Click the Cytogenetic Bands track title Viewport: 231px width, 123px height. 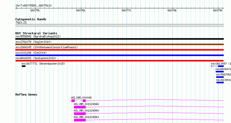31,19
